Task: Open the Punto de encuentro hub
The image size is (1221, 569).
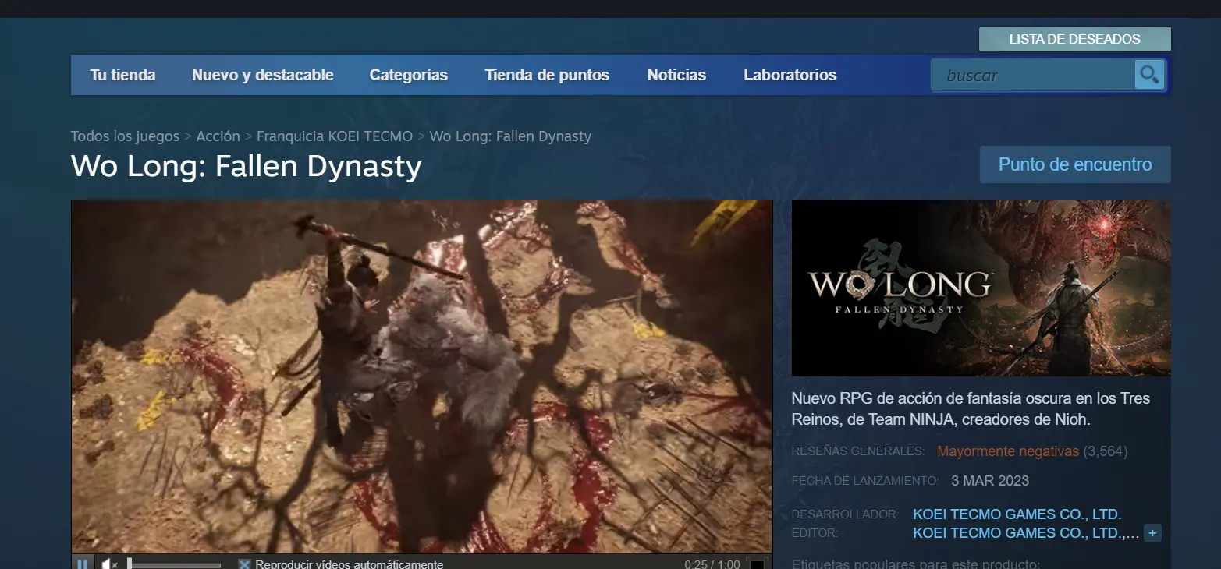Action: coord(1075,164)
